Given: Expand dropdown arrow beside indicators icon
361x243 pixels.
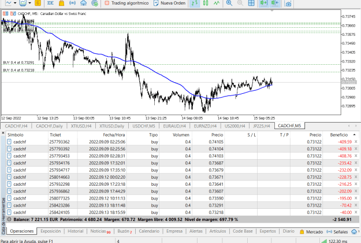Looking at the screenshot, I should point(29,3).
